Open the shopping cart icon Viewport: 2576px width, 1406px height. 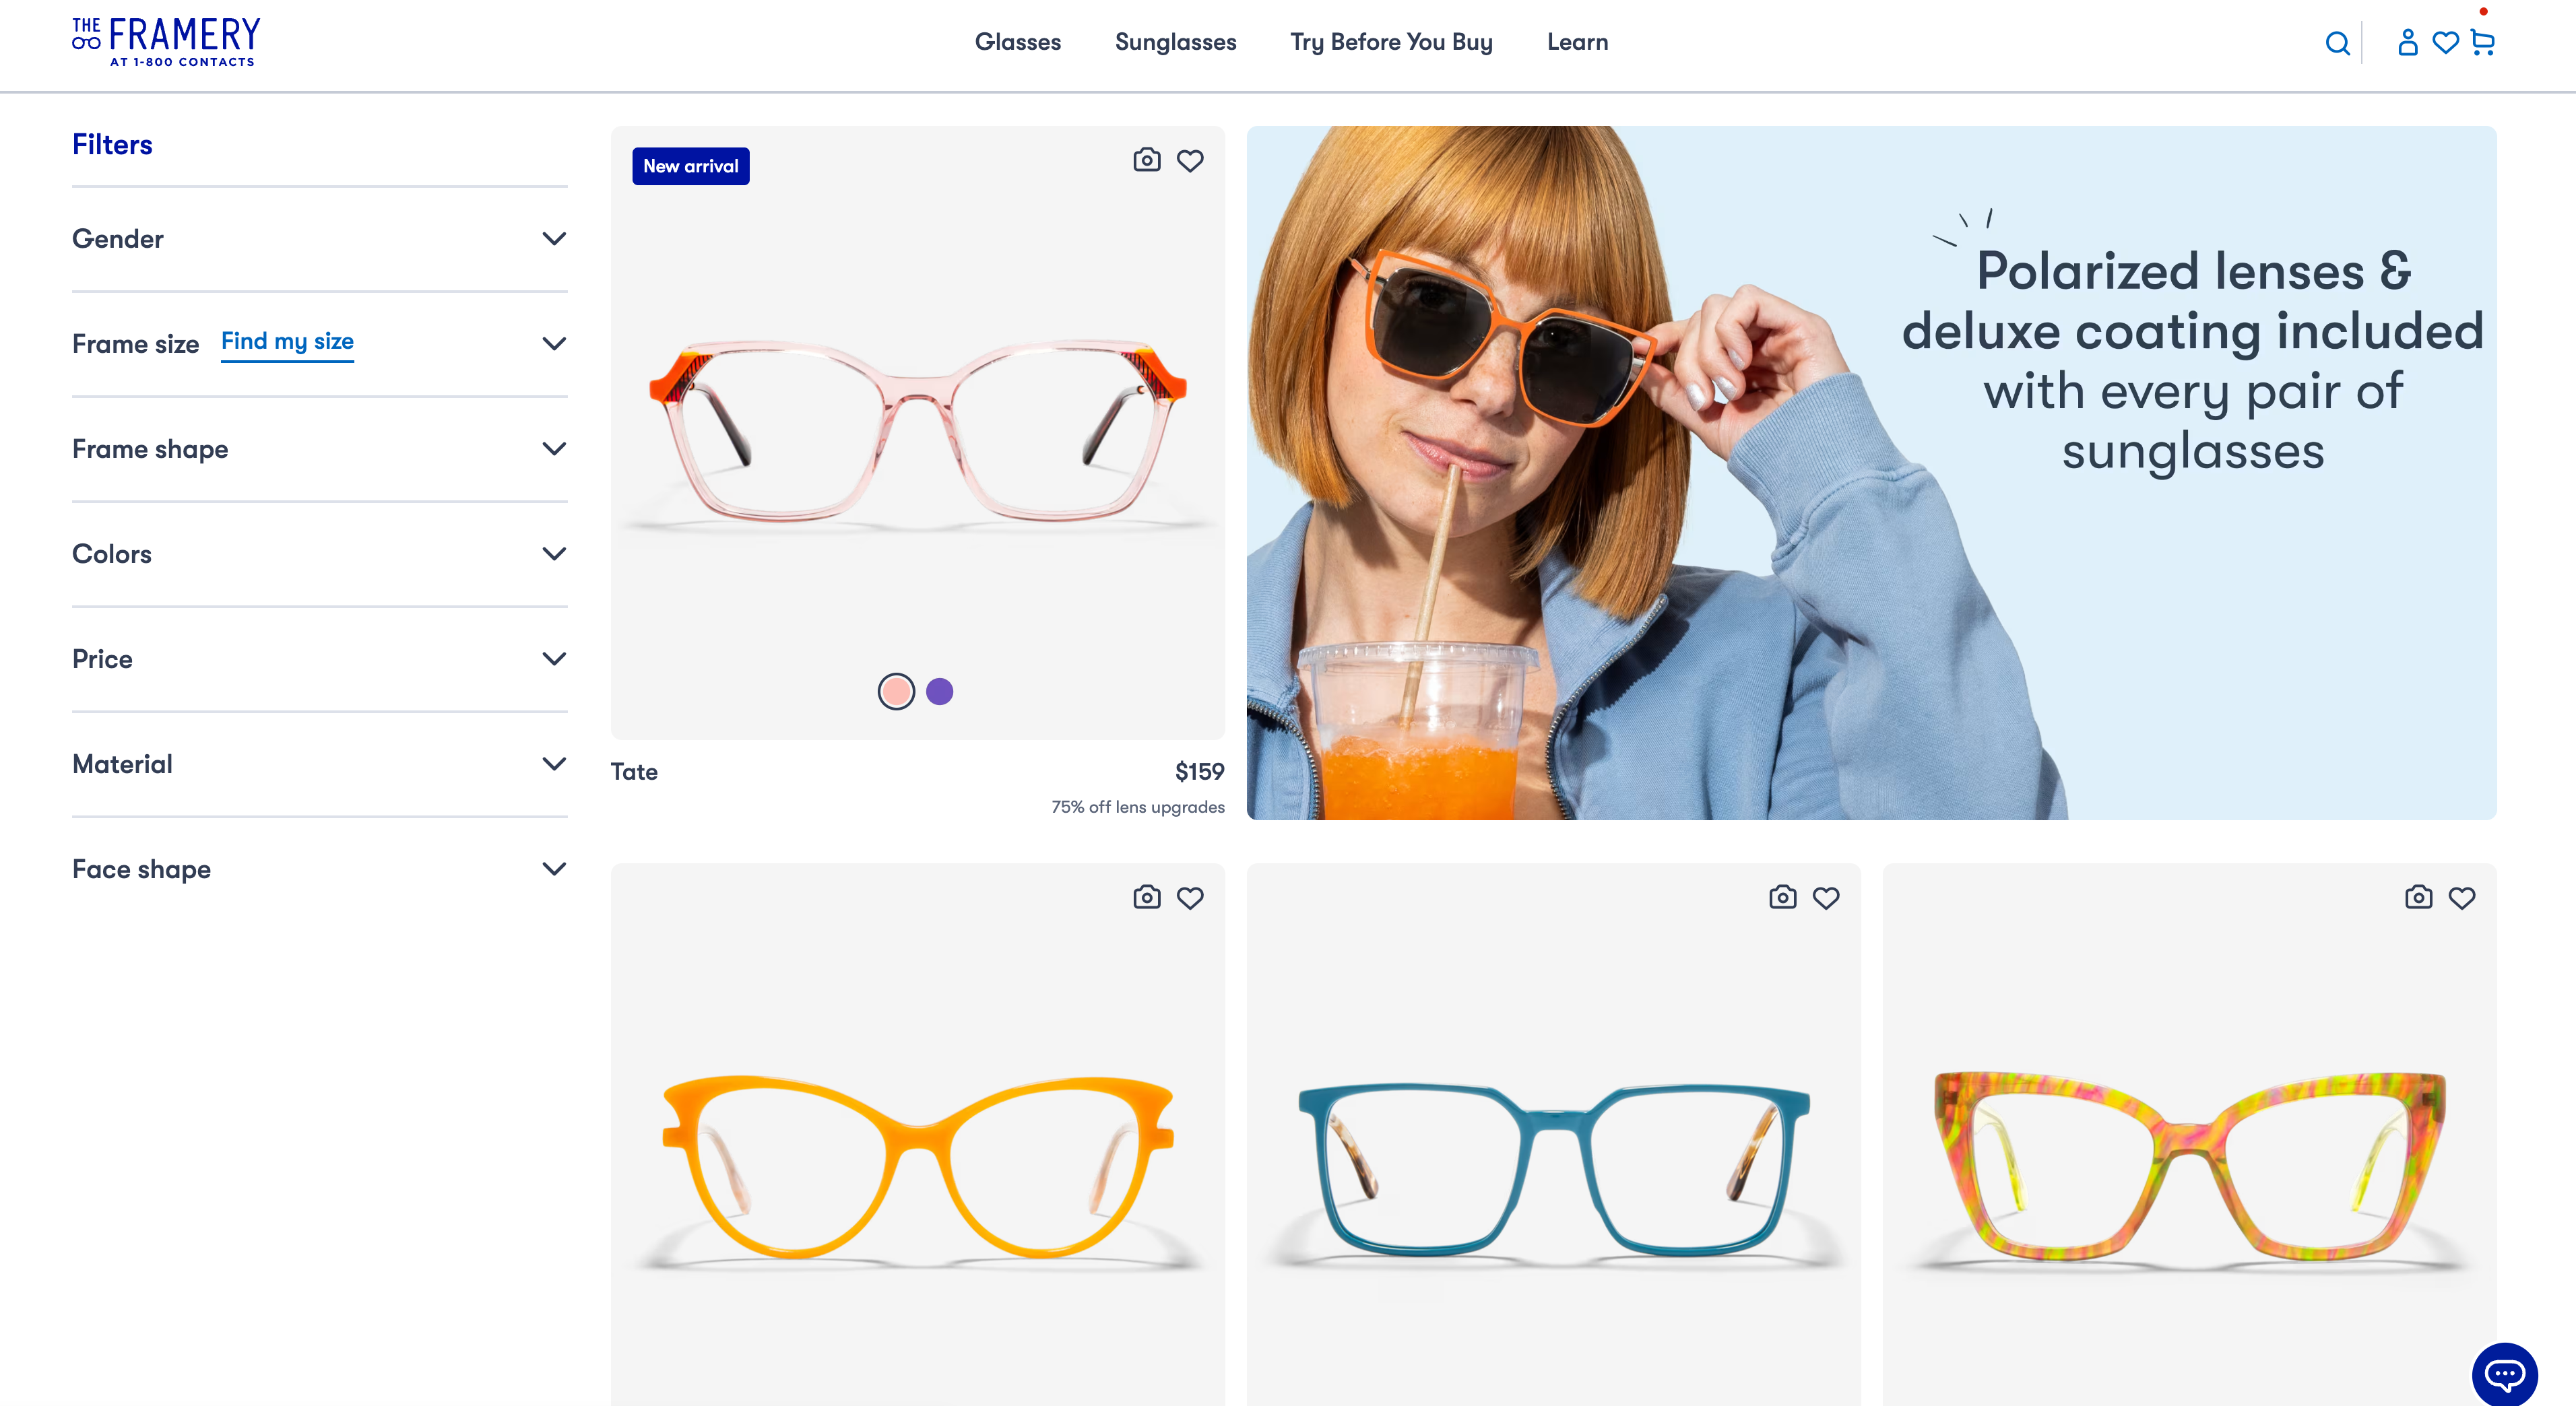pos(2482,43)
